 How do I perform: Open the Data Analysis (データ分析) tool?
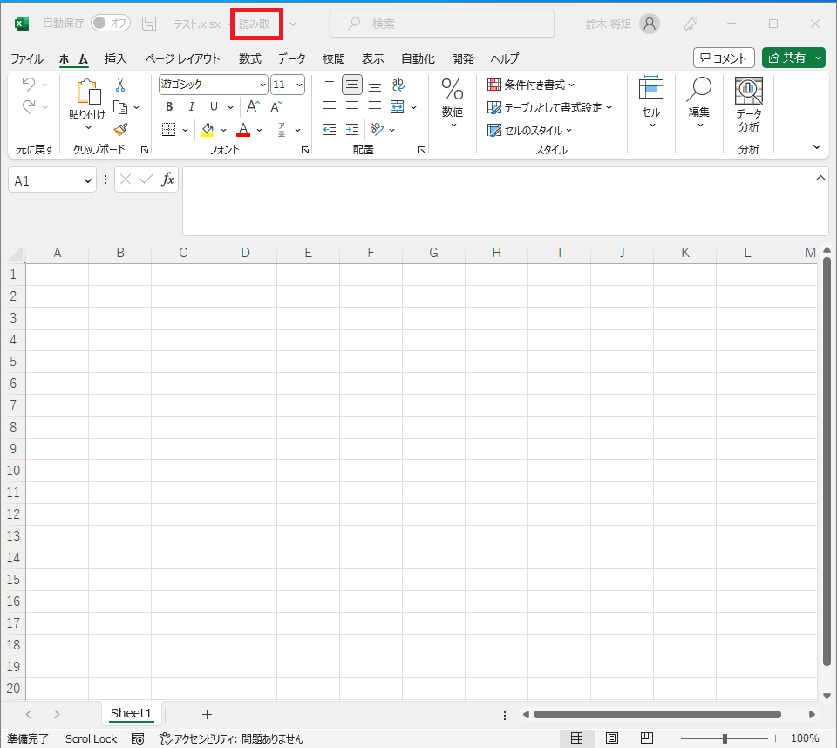pos(748,105)
